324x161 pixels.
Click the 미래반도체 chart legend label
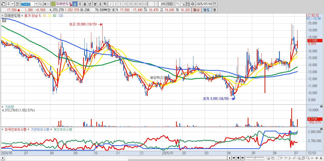point(12,16)
